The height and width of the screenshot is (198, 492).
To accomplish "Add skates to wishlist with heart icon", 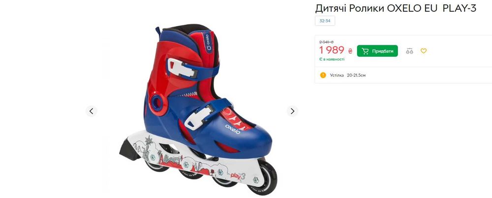I will [x=424, y=51].
